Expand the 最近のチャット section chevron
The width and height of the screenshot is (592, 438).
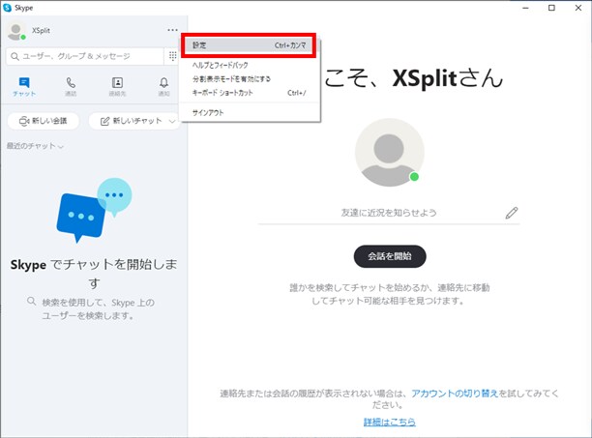61,147
